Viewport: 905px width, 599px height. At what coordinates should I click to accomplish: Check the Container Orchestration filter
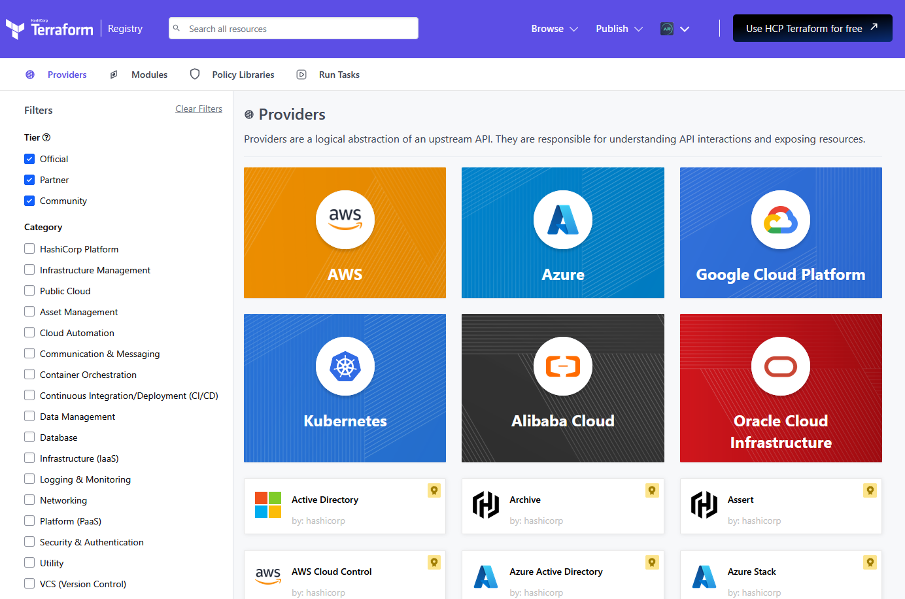[x=29, y=374]
